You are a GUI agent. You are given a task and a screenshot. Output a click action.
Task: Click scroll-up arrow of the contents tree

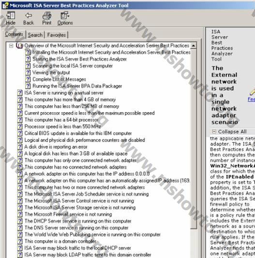coord(194,46)
